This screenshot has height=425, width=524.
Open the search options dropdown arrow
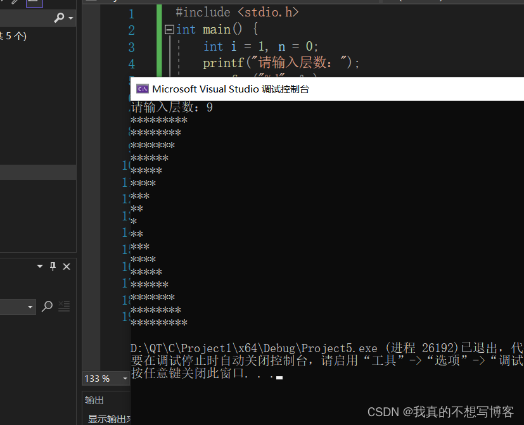(x=70, y=18)
